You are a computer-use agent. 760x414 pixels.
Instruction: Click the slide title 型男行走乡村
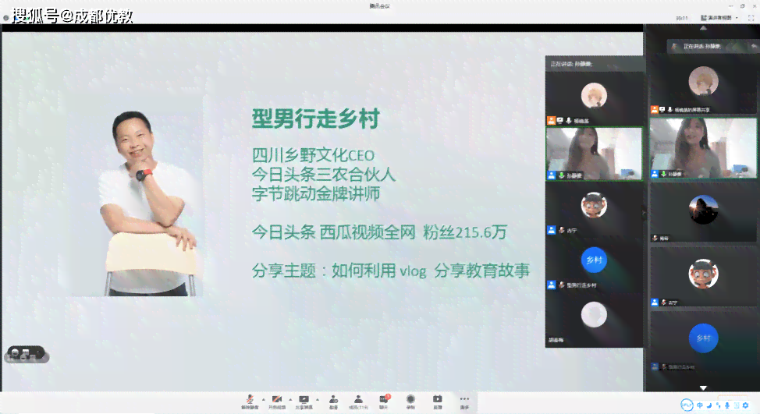point(315,119)
